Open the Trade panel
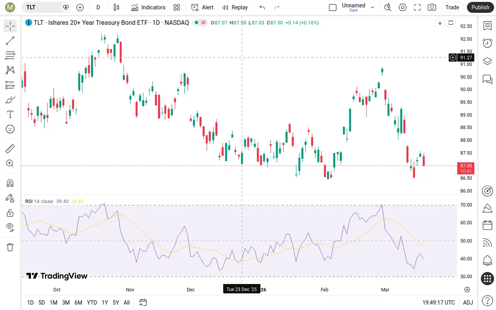The height and width of the screenshot is (310, 496). click(452, 7)
